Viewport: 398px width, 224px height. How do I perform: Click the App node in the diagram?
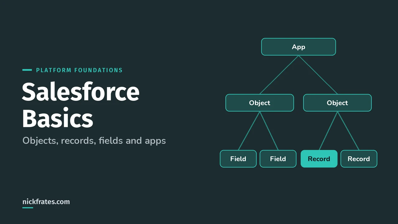pos(298,47)
